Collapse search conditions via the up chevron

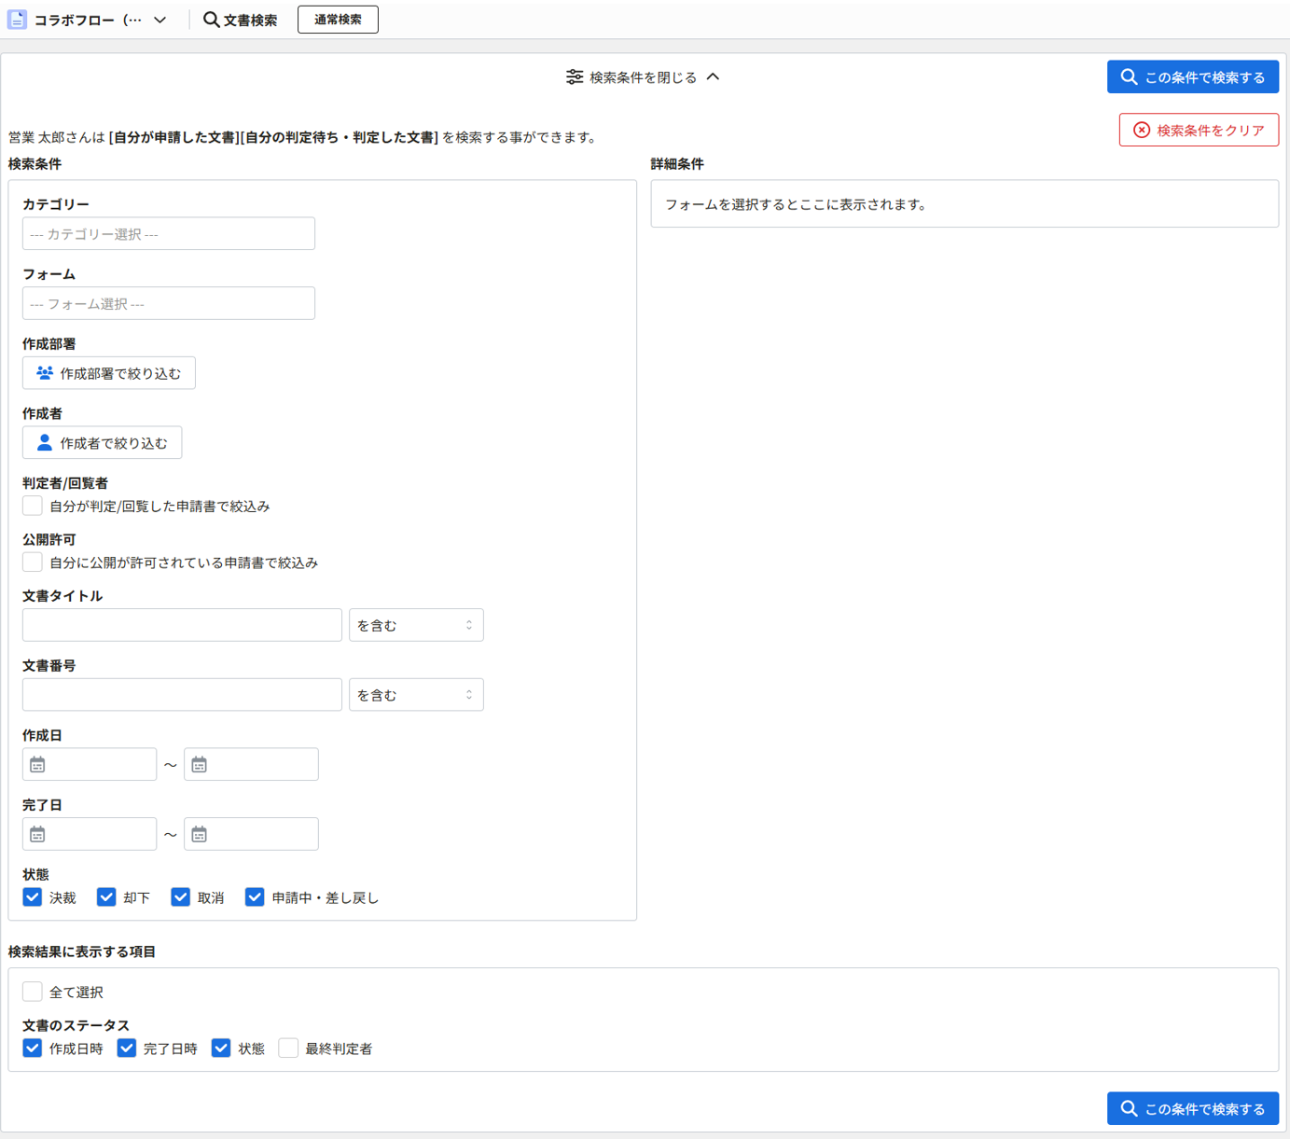[713, 77]
